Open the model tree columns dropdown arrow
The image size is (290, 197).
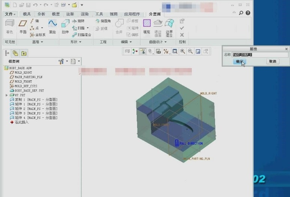pyautogui.click(x=79, y=61)
